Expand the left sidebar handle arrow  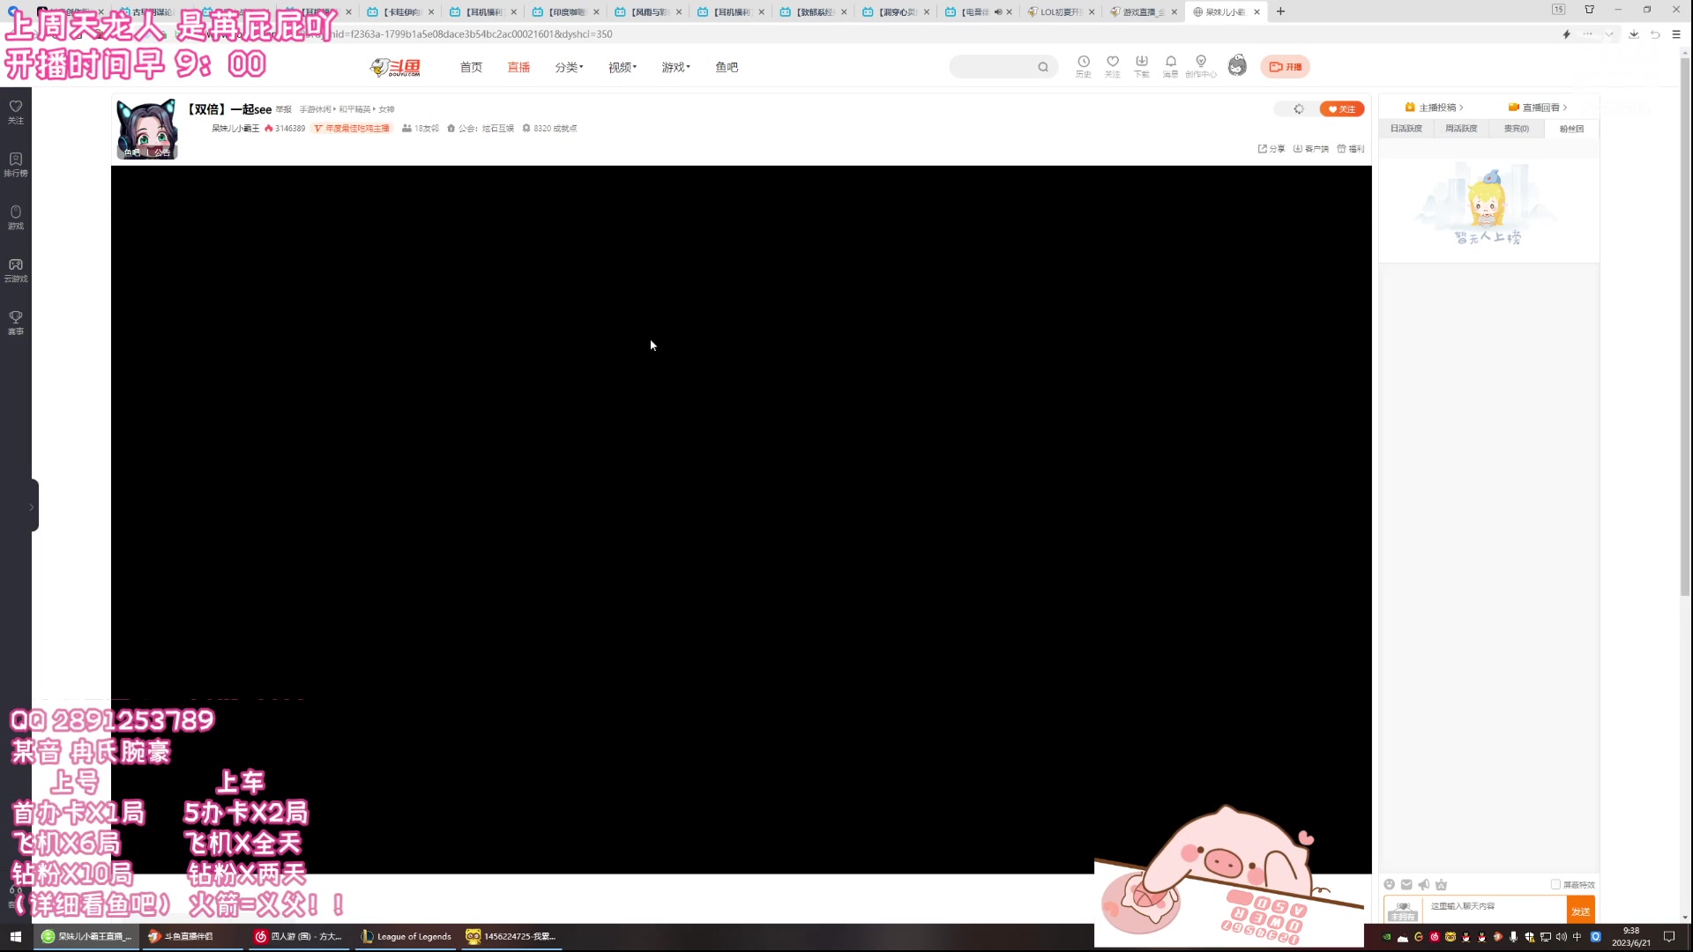click(33, 506)
